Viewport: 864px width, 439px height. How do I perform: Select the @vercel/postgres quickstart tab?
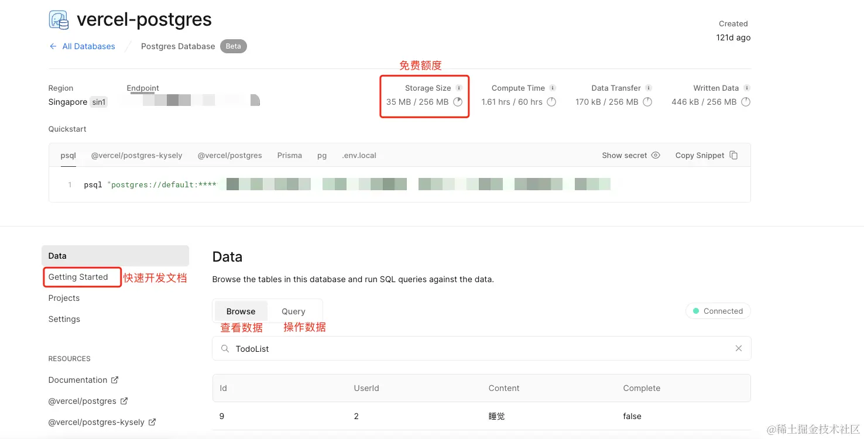click(230, 155)
